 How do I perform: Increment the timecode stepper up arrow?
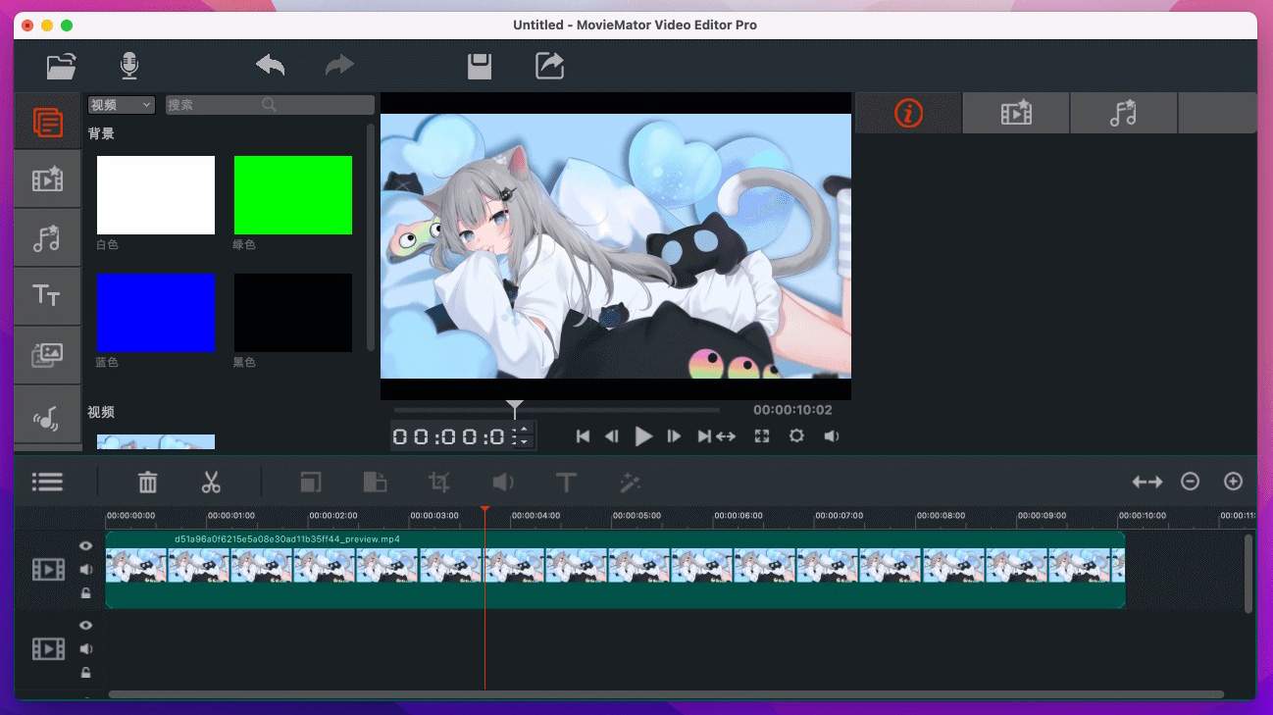tap(524, 430)
